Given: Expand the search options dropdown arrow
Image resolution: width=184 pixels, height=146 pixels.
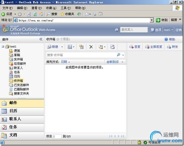Looking at the screenshot, I should 123,55.
